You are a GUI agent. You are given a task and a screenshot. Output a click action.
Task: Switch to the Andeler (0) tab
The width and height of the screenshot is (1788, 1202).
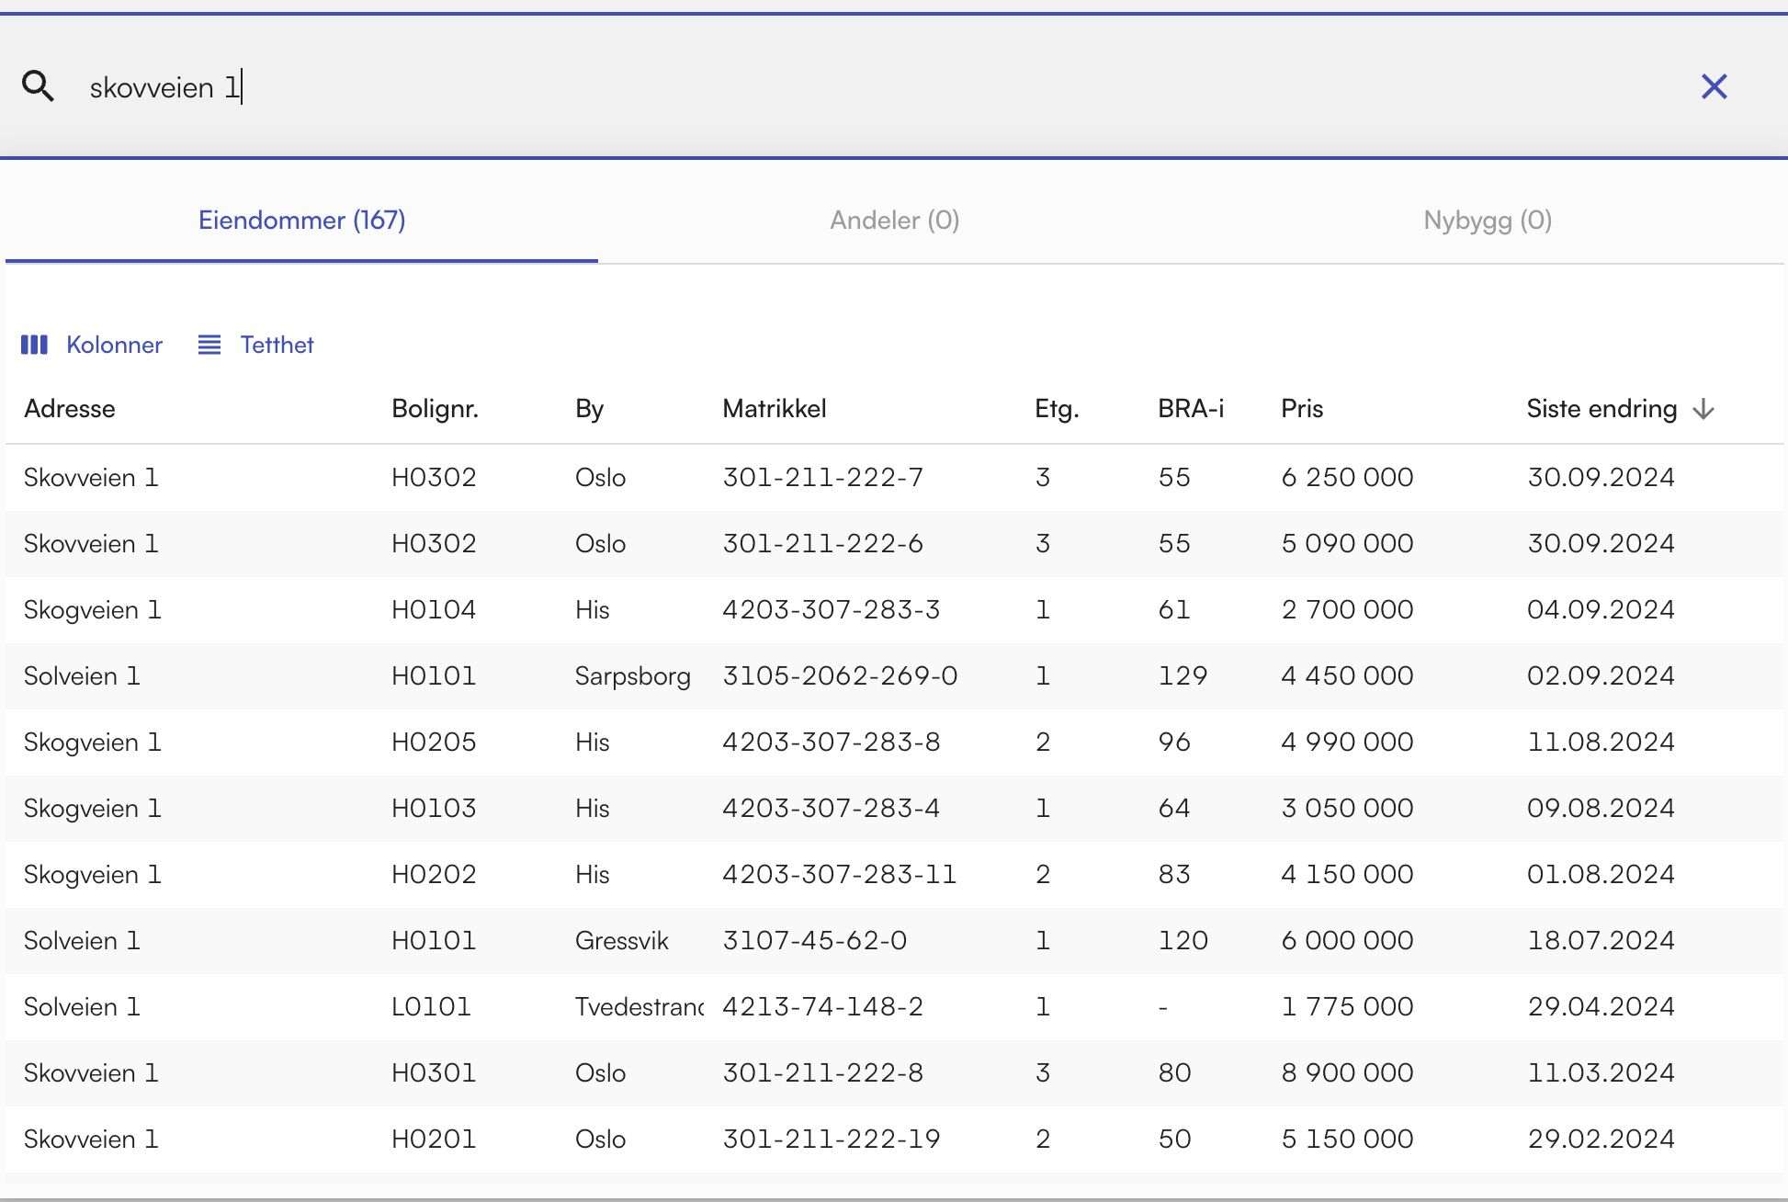(x=894, y=221)
